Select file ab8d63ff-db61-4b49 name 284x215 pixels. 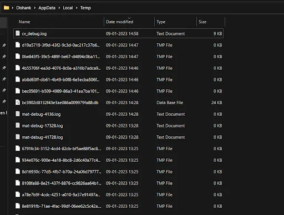point(60,80)
